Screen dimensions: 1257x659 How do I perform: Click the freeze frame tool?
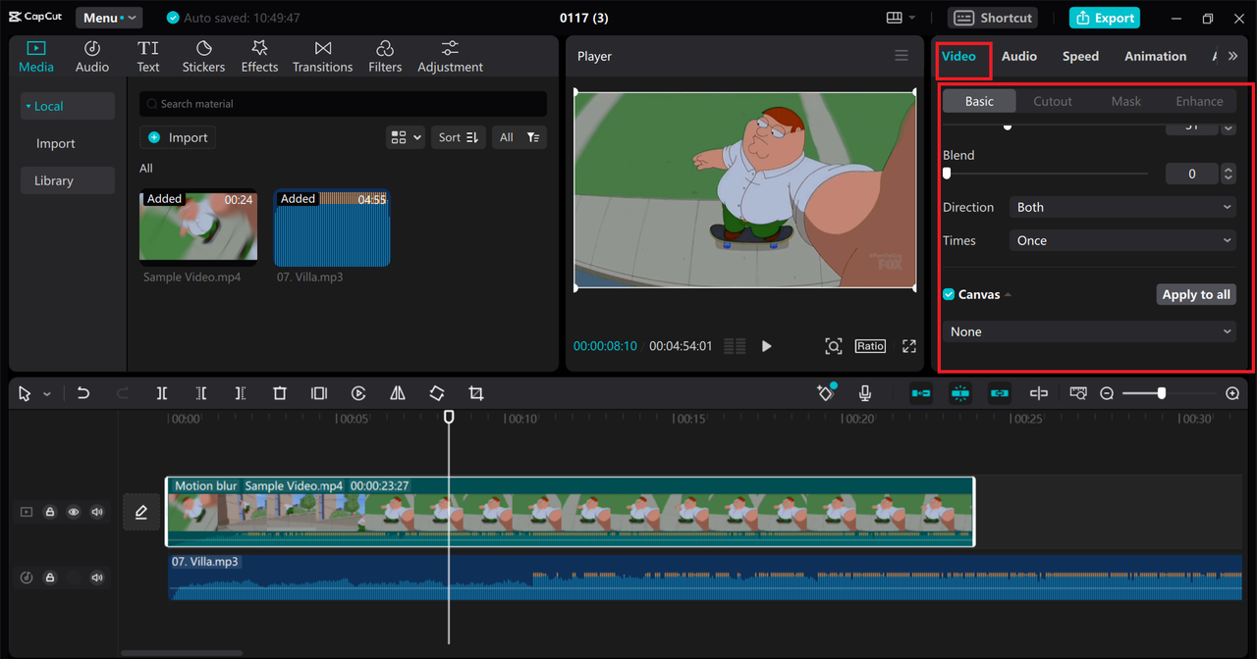319,393
